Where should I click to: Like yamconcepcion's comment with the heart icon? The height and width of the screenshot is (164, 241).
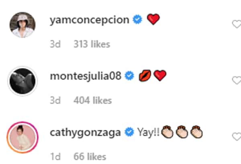click(237, 24)
